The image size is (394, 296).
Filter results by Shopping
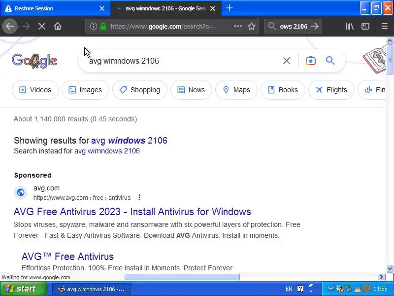click(x=140, y=90)
